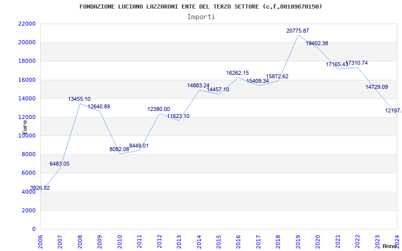Image resolution: width=402 pixels, height=251 pixels.
Task: Click data label 17165.43
Action: point(337,64)
